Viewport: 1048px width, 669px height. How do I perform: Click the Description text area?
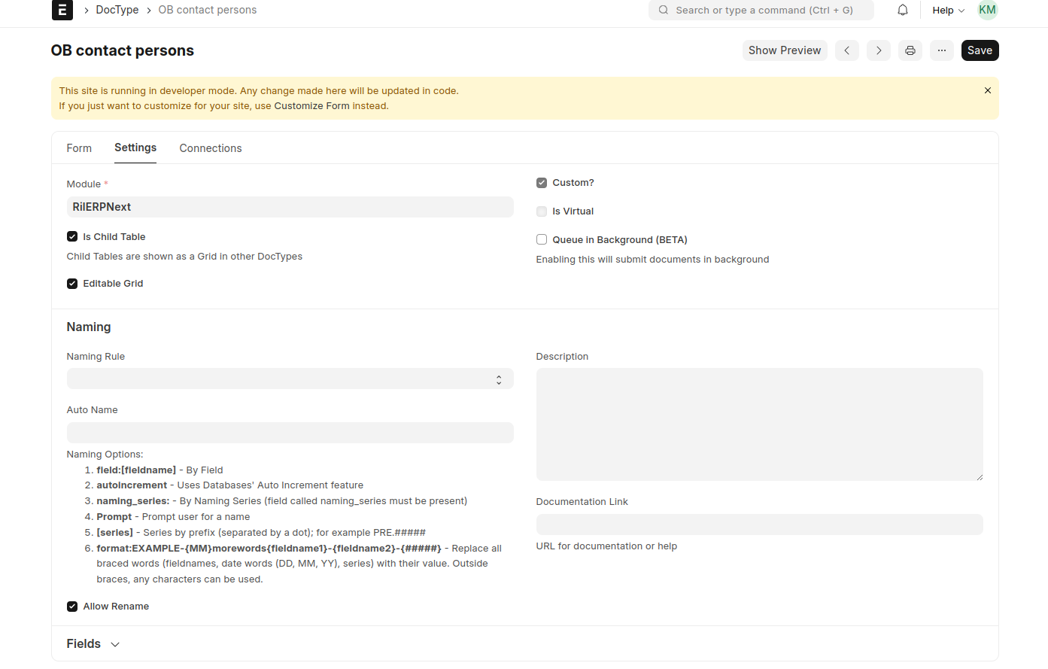click(760, 424)
